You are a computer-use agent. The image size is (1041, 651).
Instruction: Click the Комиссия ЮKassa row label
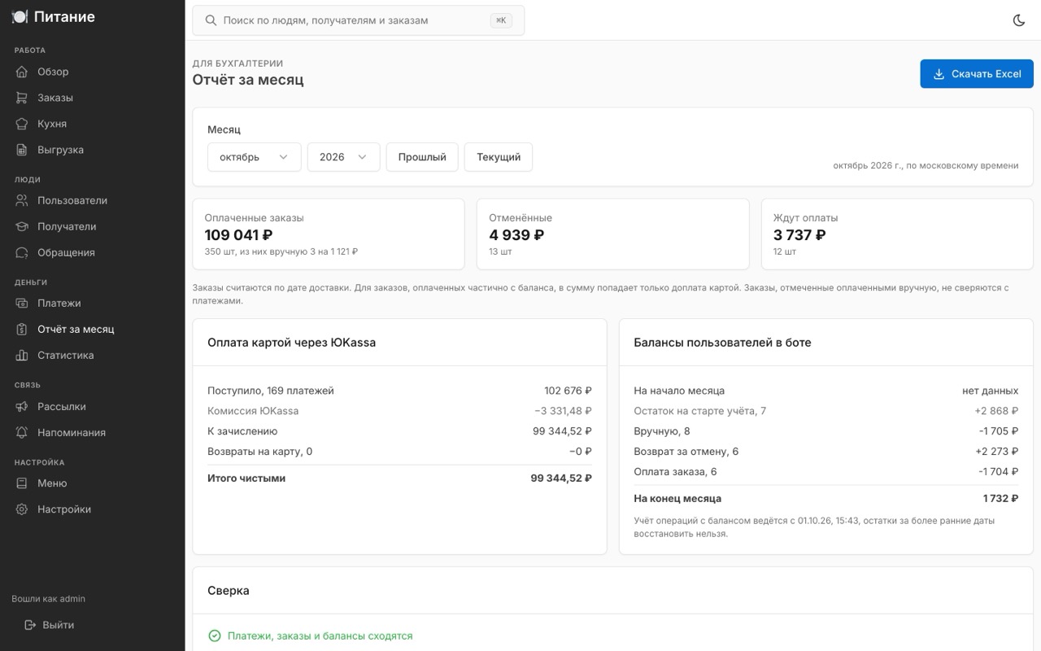point(253,411)
